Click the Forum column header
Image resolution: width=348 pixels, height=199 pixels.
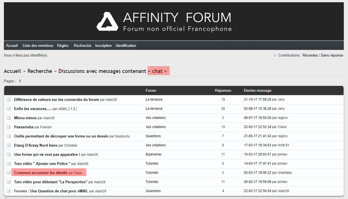click(x=151, y=91)
